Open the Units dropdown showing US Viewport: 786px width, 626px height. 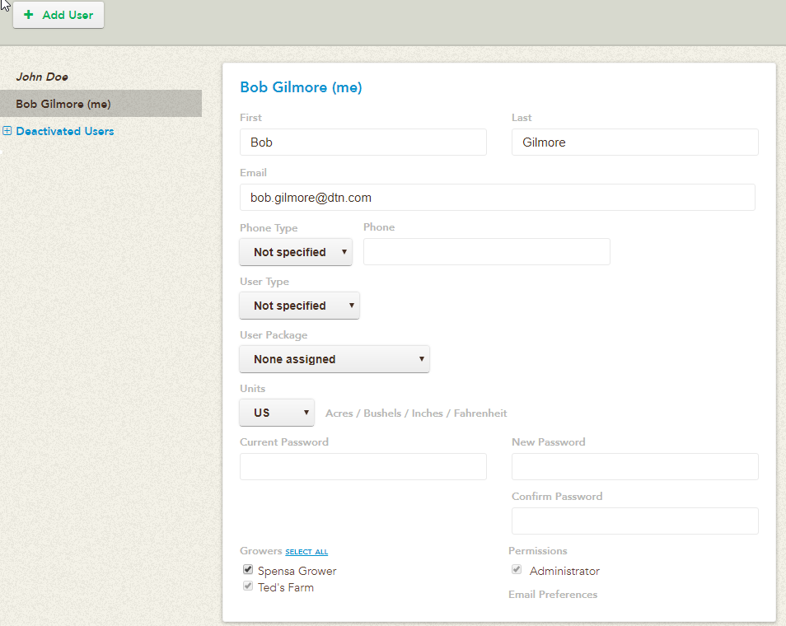click(277, 413)
